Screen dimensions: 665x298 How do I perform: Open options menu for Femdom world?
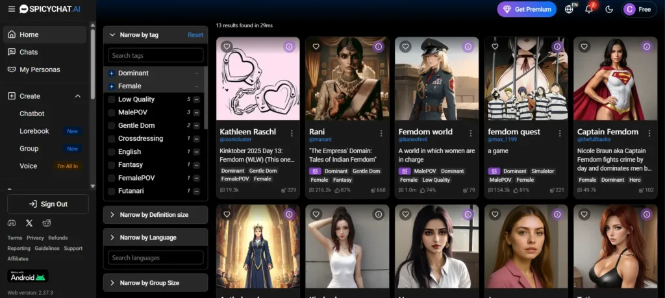(x=471, y=134)
